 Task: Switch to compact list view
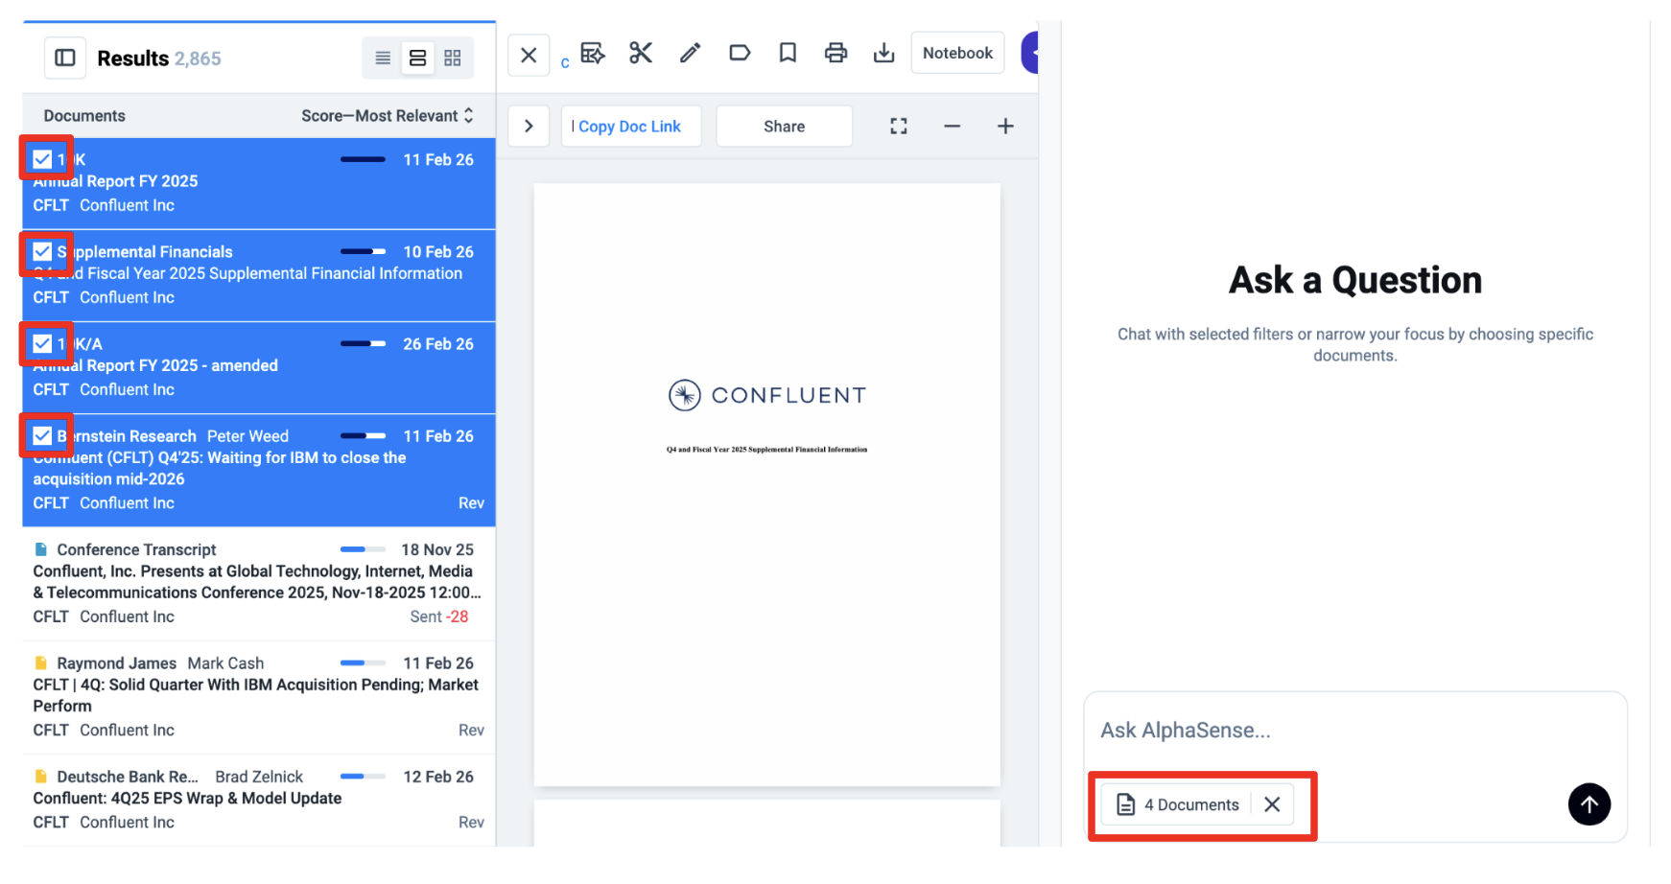pyautogui.click(x=383, y=58)
